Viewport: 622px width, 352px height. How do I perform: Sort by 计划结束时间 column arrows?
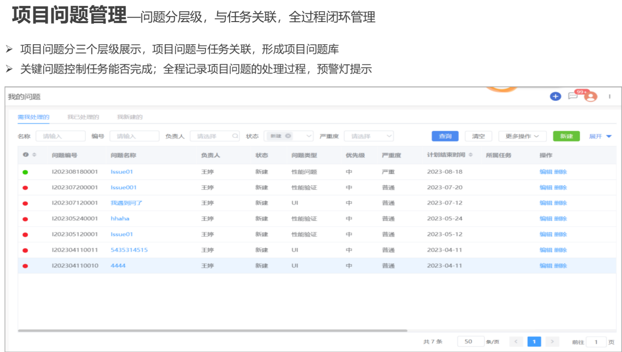(471, 155)
